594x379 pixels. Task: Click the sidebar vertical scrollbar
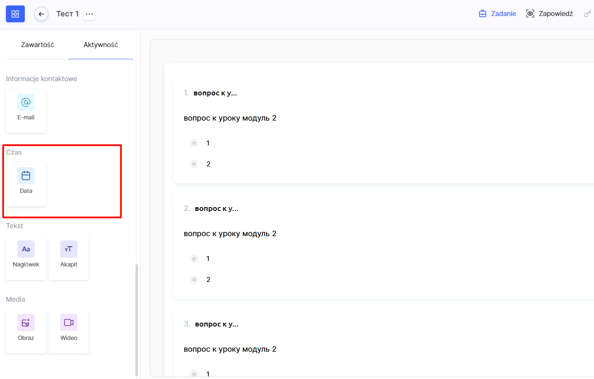(136, 319)
